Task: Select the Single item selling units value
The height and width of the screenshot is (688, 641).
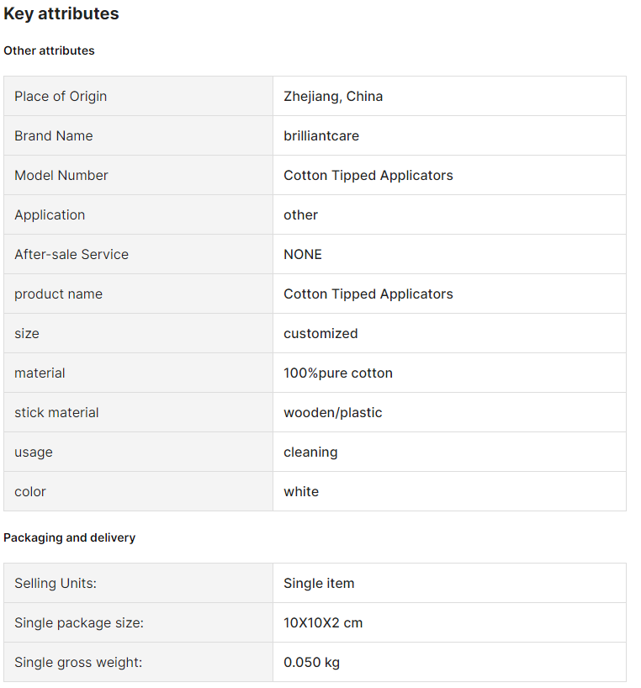Action: [x=319, y=583]
